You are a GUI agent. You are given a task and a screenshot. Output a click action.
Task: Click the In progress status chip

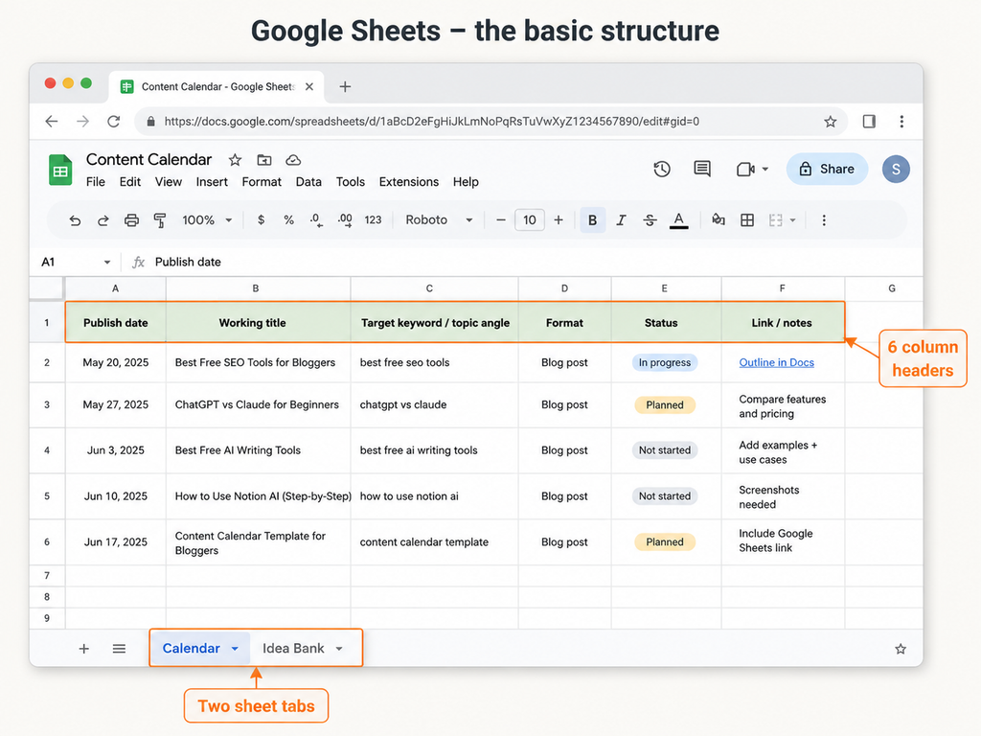pyautogui.click(x=665, y=362)
